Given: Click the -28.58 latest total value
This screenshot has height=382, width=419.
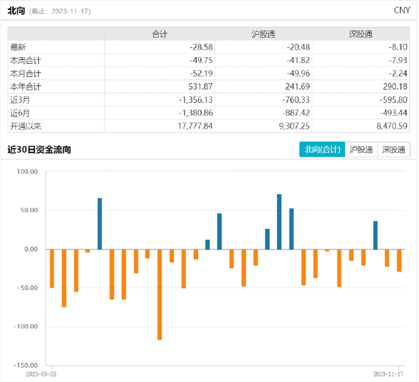Looking at the screenshot, I should (201, 47).
